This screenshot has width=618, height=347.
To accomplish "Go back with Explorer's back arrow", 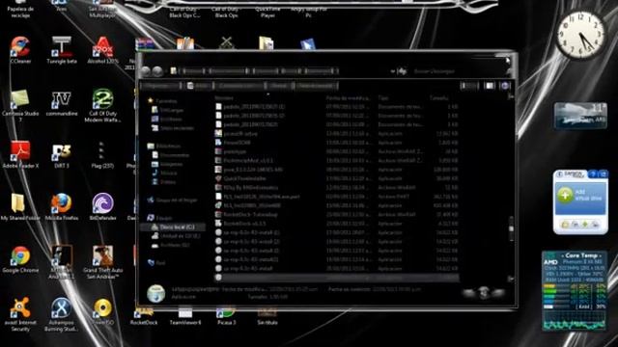I will [146, 71].
